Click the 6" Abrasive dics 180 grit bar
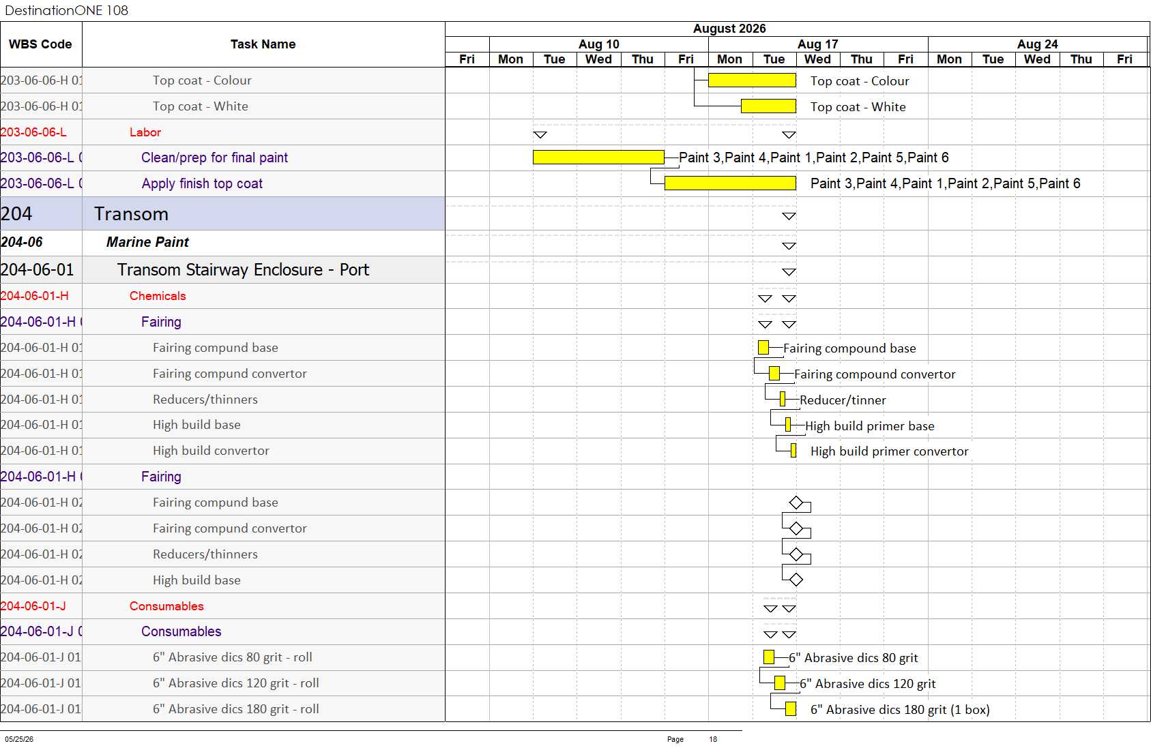The image size is (1151, 748). [791, 709]
